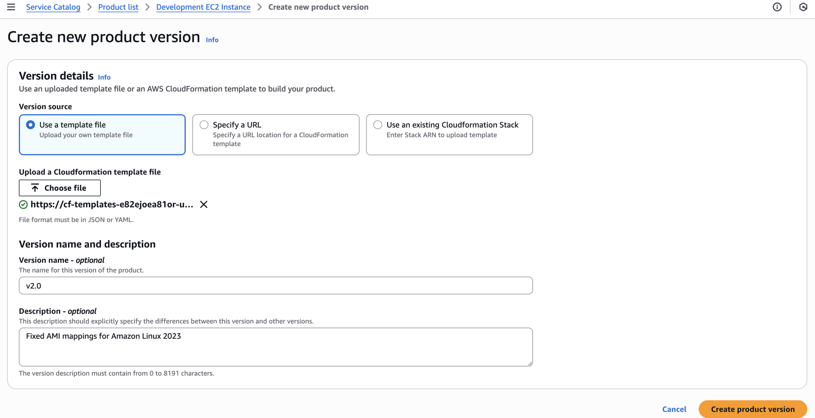Screen dimensions: 815x418
Task: Click the Cancel button
Action: pyautogui.click(x=674, y=409)
